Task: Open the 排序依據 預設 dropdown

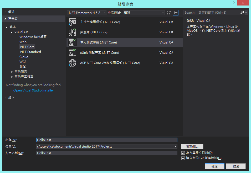Action: pyautogui.click(x=144, y=13)
